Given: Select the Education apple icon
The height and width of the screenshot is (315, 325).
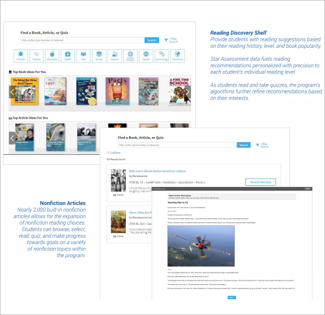Looking at the screenshot, I should (52, 56).
